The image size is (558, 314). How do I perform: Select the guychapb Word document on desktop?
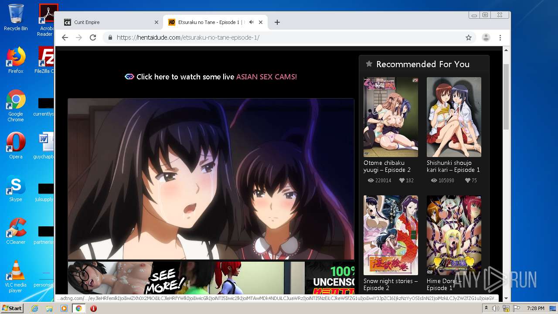45,146
